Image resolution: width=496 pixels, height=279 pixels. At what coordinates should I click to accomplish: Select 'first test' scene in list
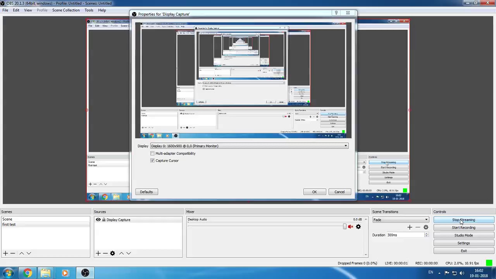click(x=45, y=224)
